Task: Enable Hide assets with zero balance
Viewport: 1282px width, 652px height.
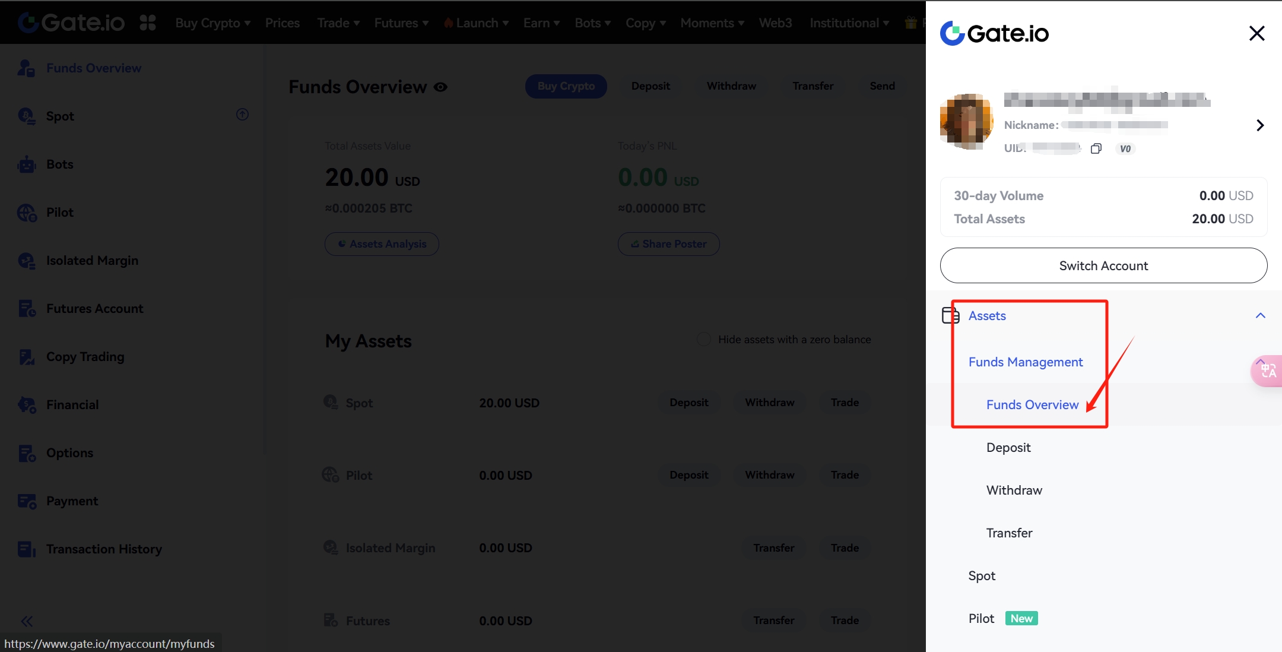Action: (704, 340)
